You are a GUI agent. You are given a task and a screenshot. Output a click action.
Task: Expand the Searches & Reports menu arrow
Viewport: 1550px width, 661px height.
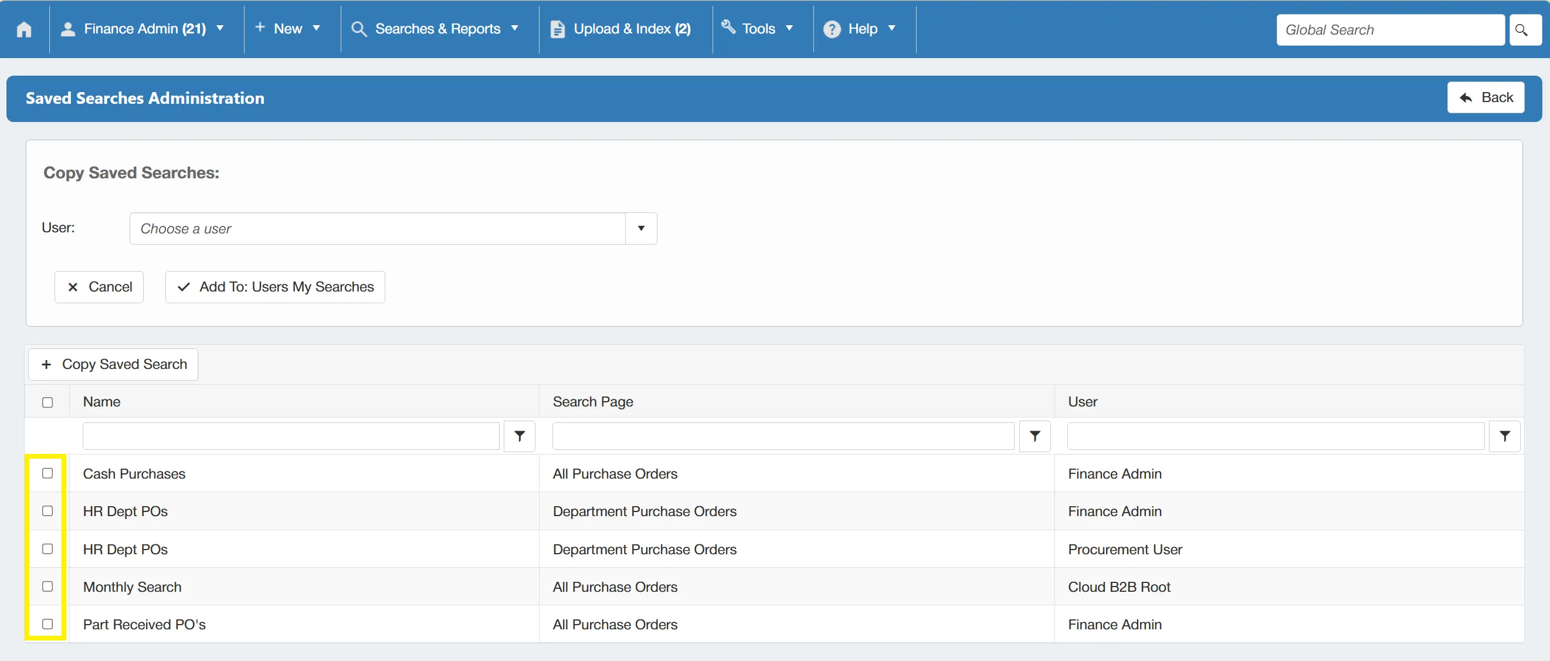(514, 28)
